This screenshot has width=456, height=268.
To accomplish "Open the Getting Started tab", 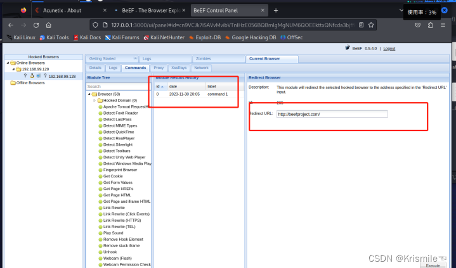I will pyautogui.click(x=102, y=59).
